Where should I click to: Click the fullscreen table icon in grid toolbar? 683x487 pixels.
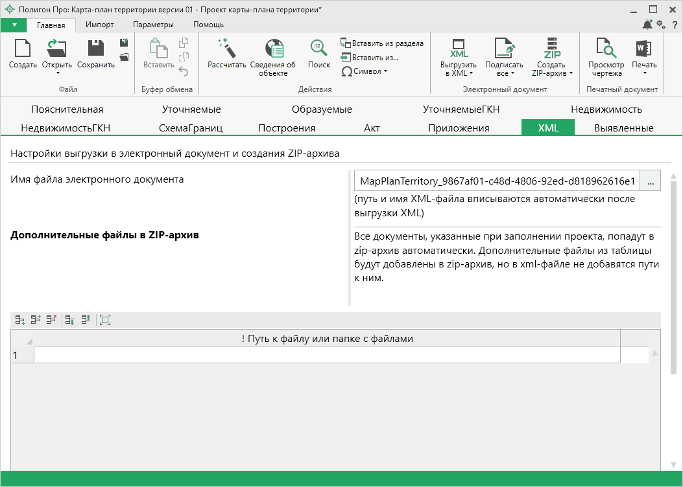[105, 319]
